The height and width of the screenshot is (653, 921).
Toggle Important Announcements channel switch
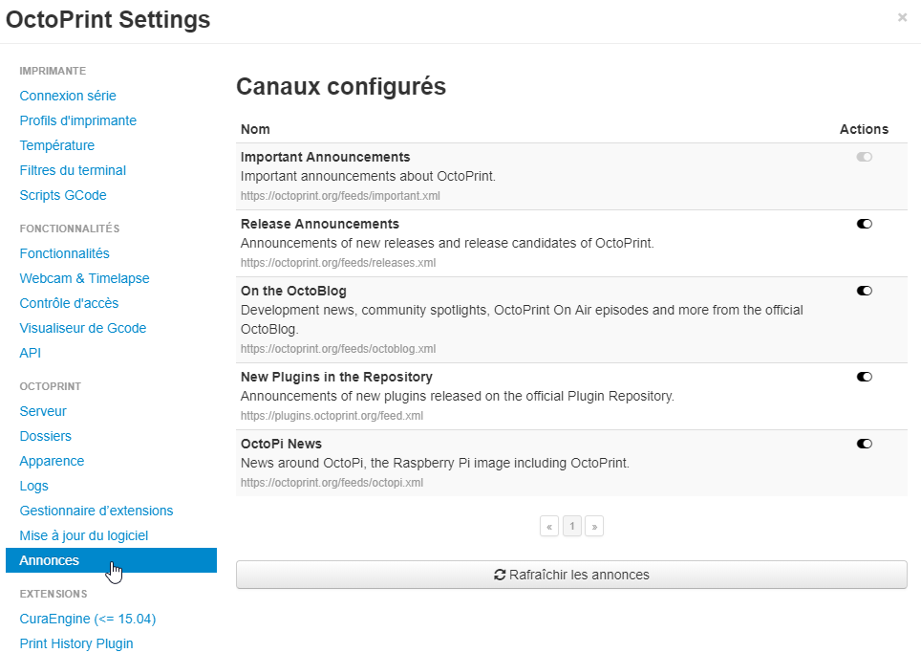pyautogui.click(x=865, y=157)
